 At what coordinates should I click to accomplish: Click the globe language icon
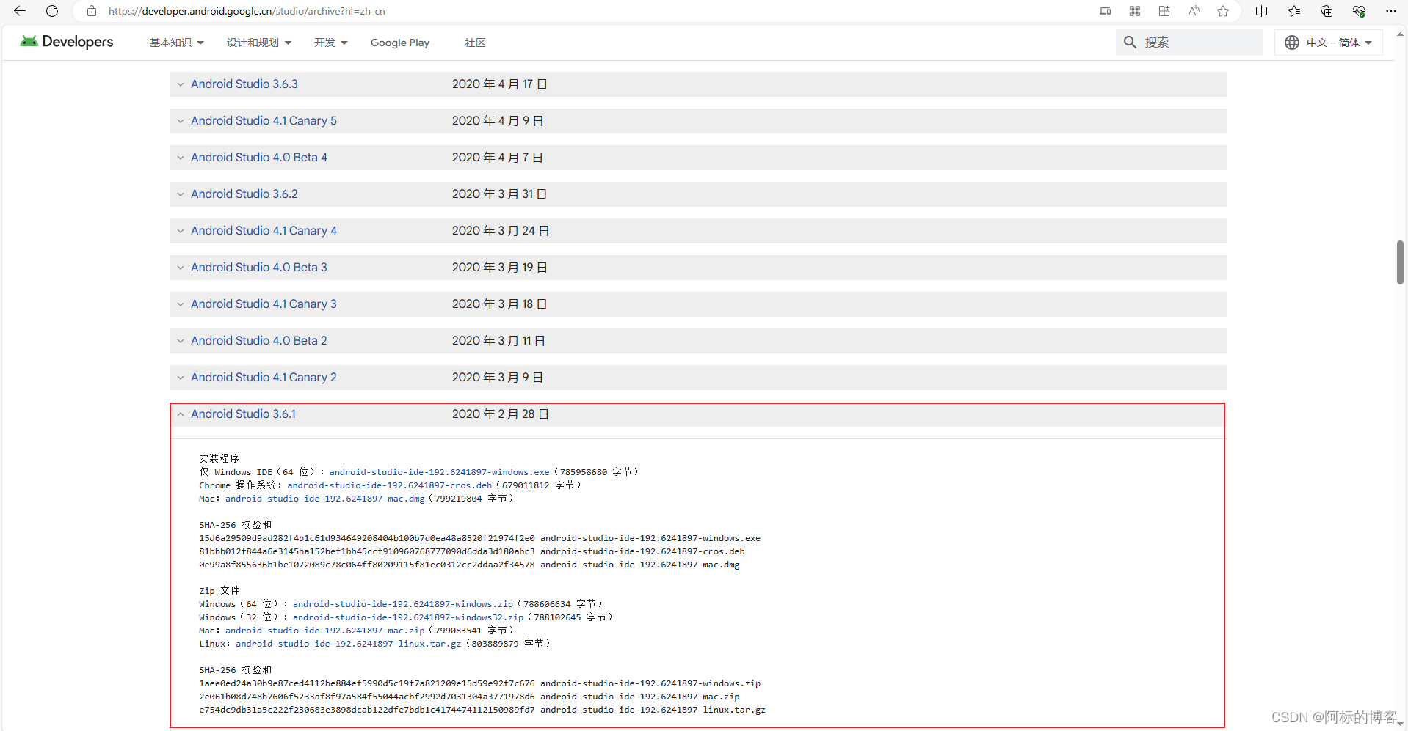coord(1292,43)
